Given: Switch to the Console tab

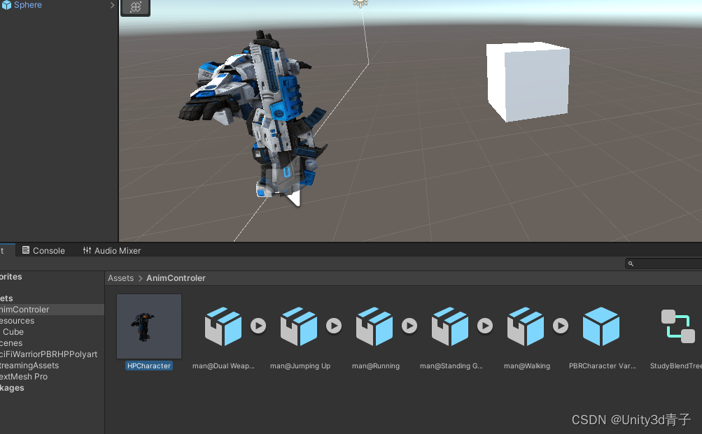Looking at the screenshot, I should 43,250.
